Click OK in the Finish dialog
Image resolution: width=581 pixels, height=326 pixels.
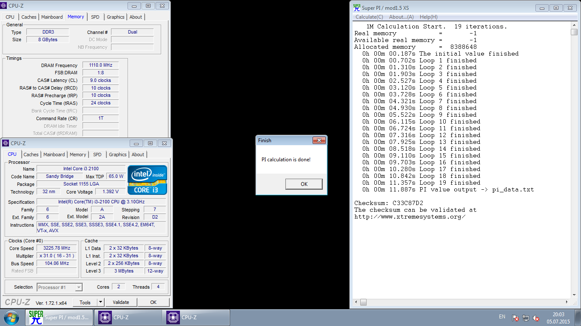click(304, 184)
